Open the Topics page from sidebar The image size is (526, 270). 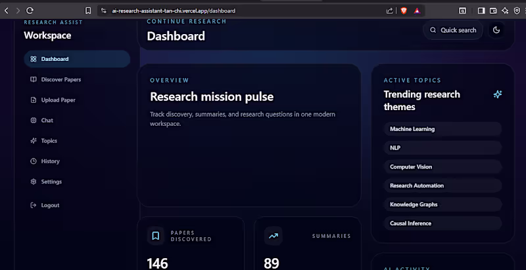77,141
